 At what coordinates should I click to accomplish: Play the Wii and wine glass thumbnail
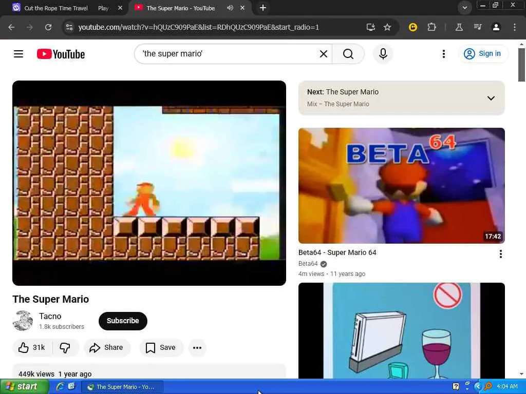pos(402,331)
